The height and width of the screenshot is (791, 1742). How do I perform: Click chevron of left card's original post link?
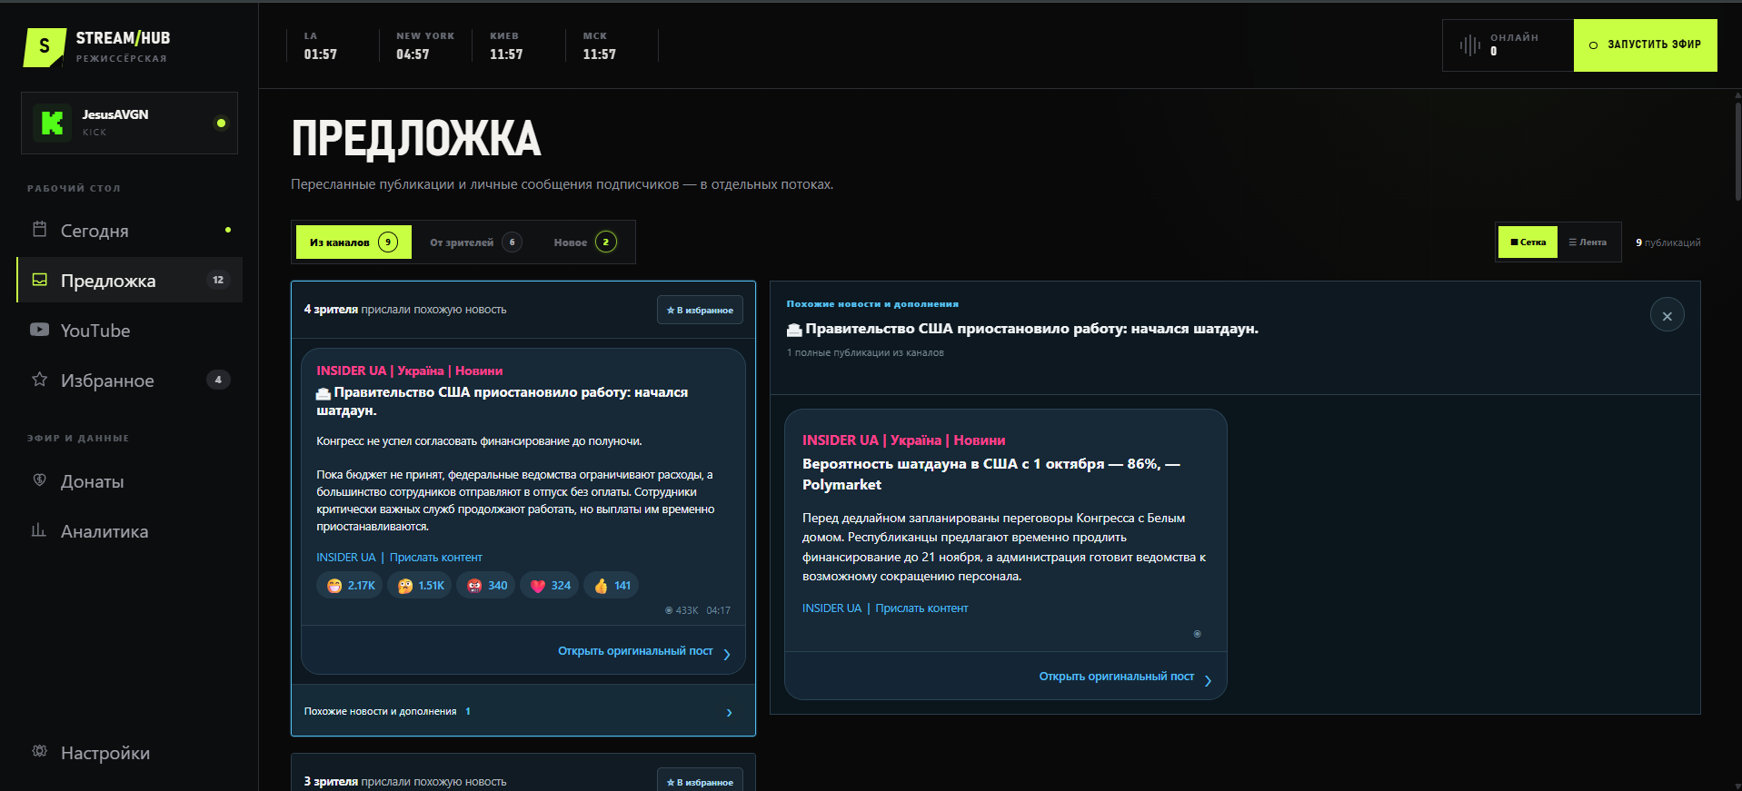[x=727, y=654]
